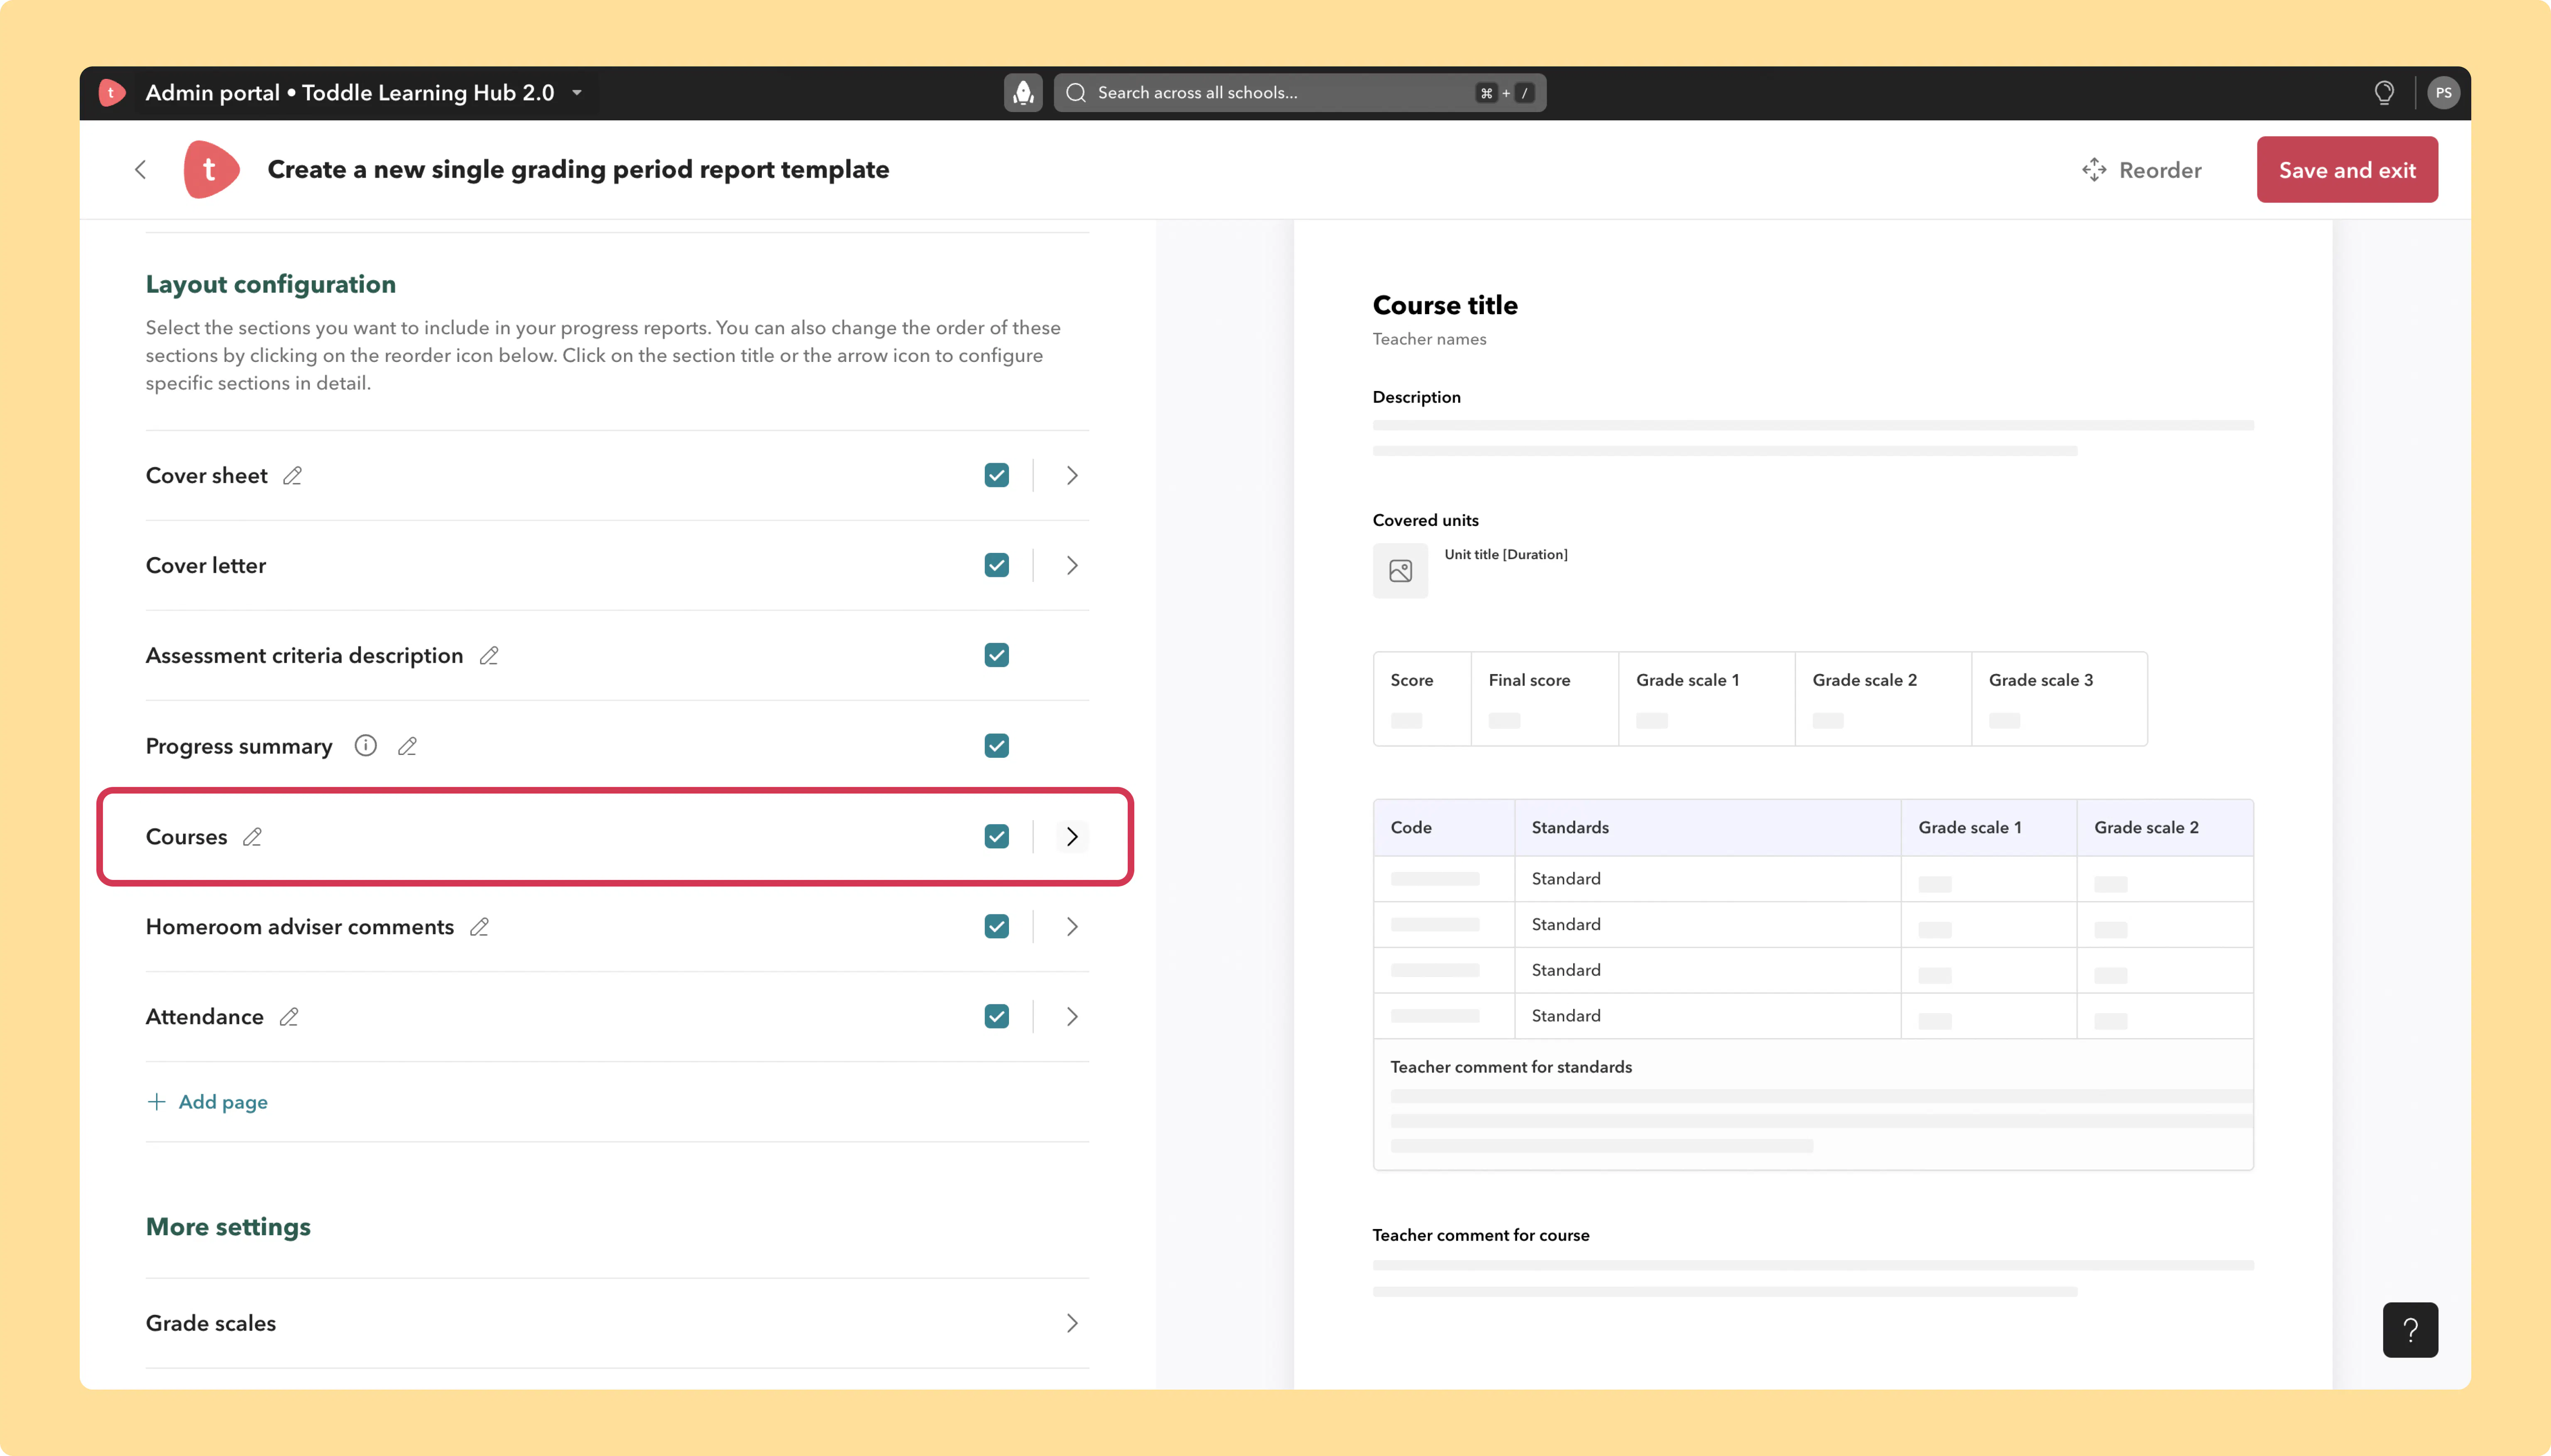Viewport: 2551px width, 1456px height.
Task: Open the school switcher dropdown arrow
Action: (577, 93)
